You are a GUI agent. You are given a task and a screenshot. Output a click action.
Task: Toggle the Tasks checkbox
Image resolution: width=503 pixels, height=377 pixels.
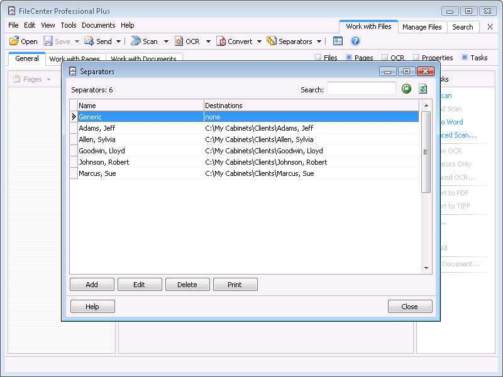click(x=465, y=58)
